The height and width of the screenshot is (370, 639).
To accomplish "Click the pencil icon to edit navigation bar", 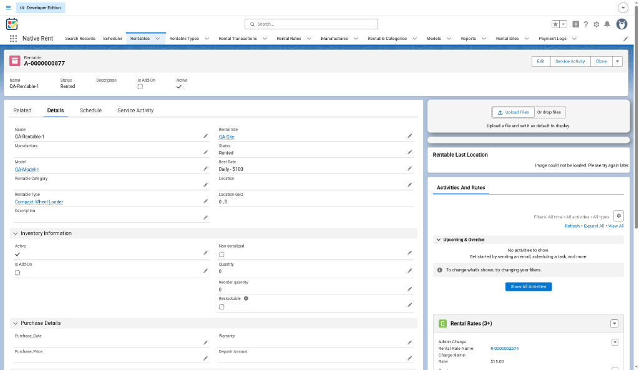I will pyautogui.click(x=625, y=39).
